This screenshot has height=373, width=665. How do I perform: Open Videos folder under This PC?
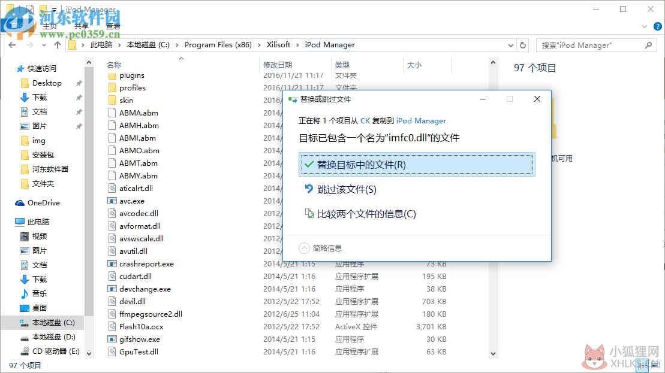[39, 236]
